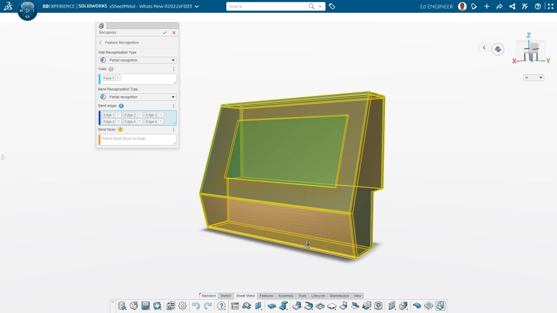The width and height of the screenshot is (557, 313).
Task: Click the Undo arrow icon
Action: pos(196,305)
